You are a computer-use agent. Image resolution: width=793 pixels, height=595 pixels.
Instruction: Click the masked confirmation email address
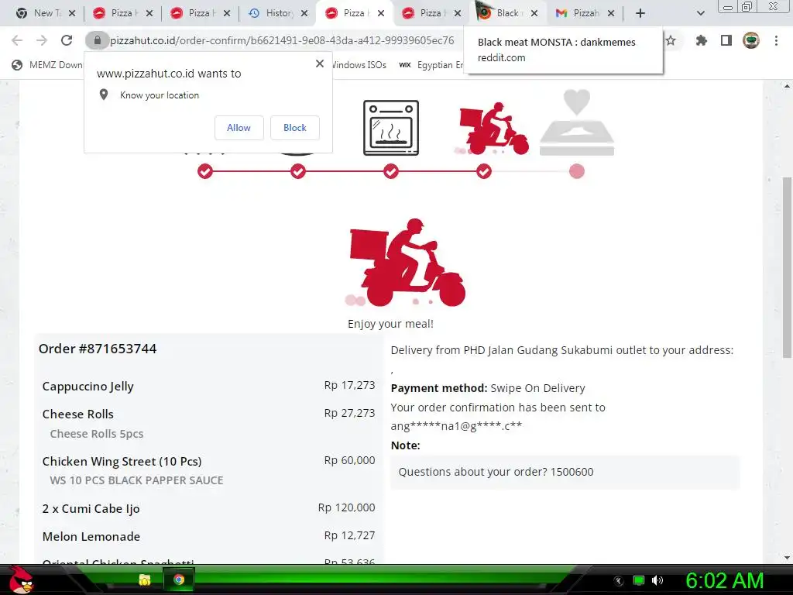[x=456, y=426]
